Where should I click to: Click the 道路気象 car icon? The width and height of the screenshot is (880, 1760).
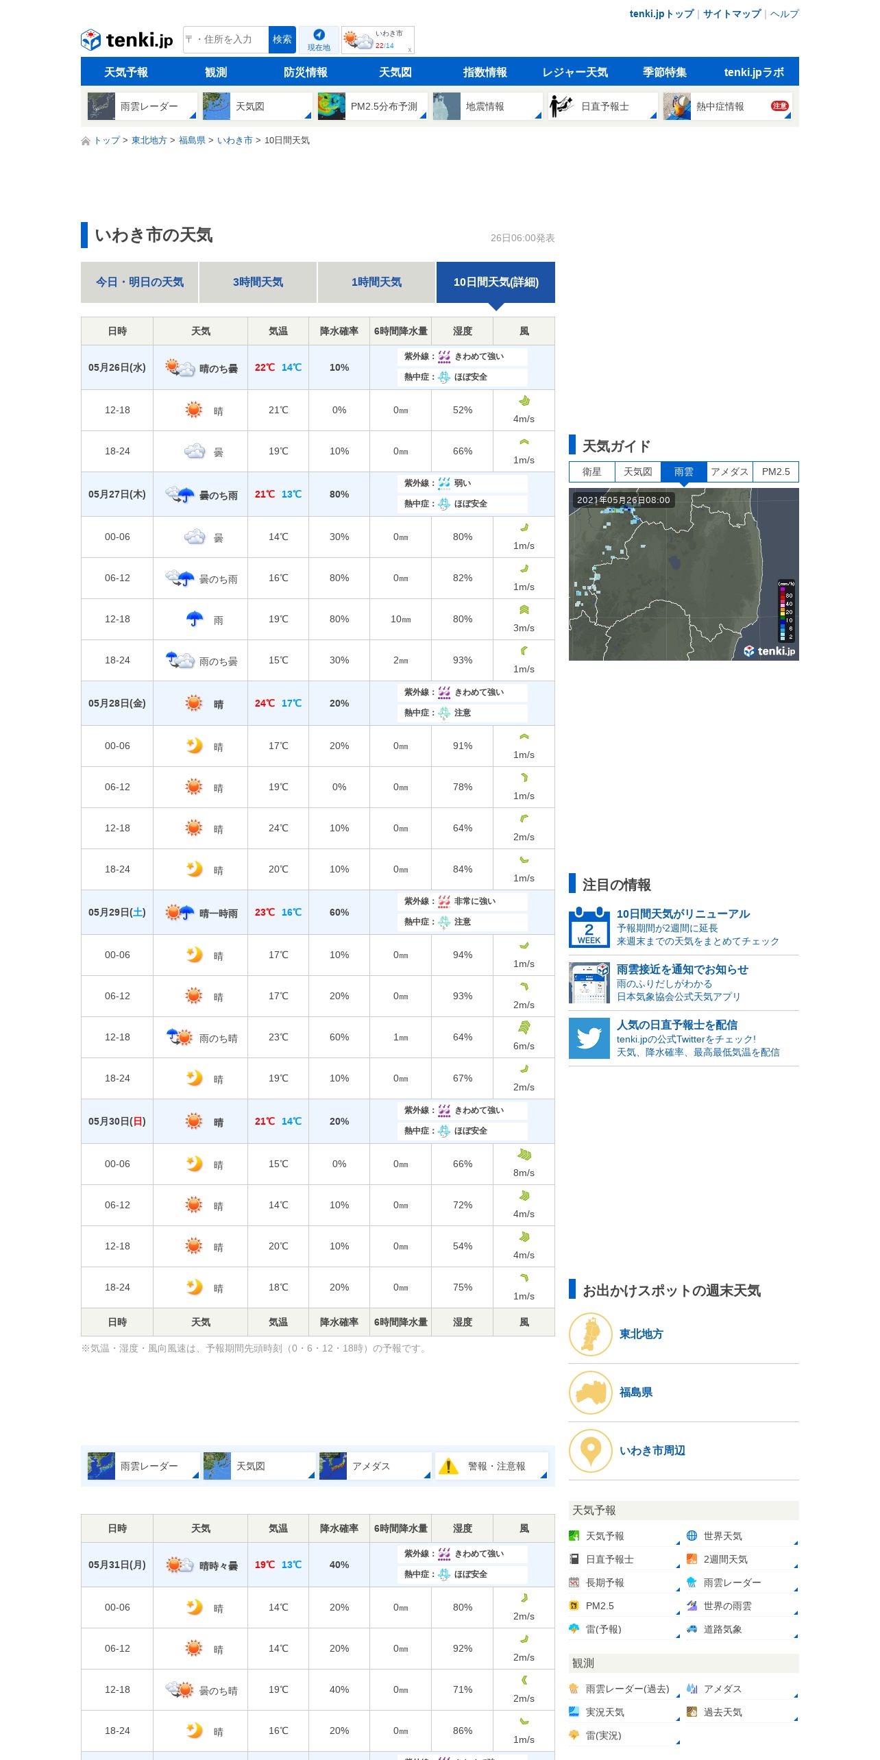click(692, 1629)
